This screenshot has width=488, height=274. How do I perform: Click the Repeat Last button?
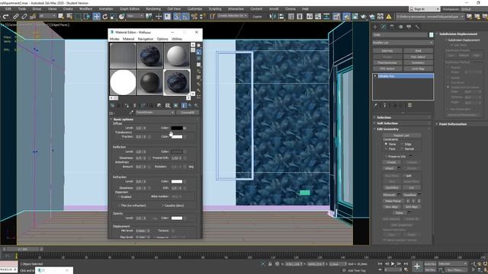402,135
